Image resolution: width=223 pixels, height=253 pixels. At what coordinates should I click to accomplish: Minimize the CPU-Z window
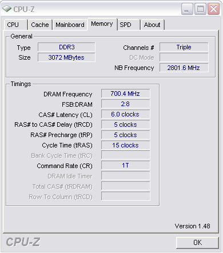[187, 9]
